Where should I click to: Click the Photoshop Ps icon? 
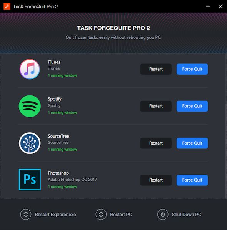pyautogui.click(x=30, y=180)
